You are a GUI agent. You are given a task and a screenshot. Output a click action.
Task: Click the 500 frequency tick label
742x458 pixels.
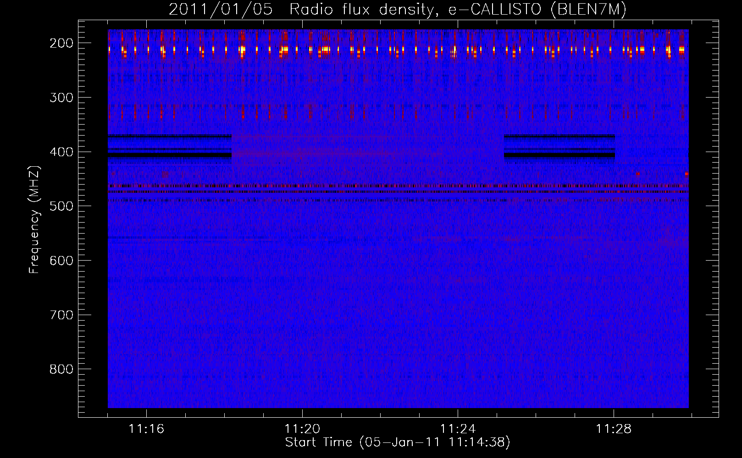click(x=61, y=206)
